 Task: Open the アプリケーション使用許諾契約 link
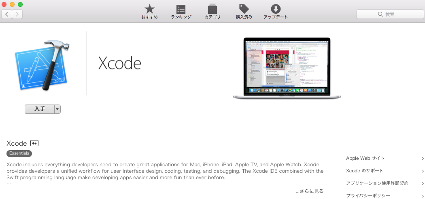click(377, 183)
